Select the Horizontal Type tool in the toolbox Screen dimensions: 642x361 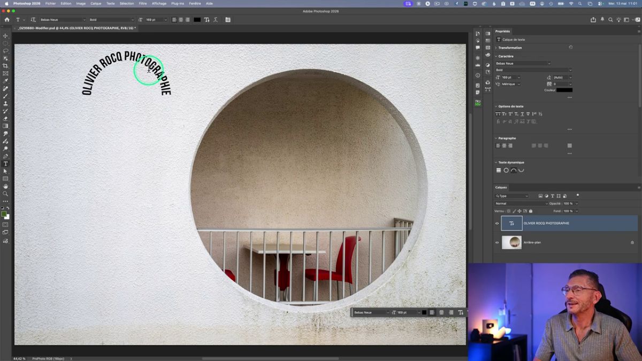click(5, 164)
